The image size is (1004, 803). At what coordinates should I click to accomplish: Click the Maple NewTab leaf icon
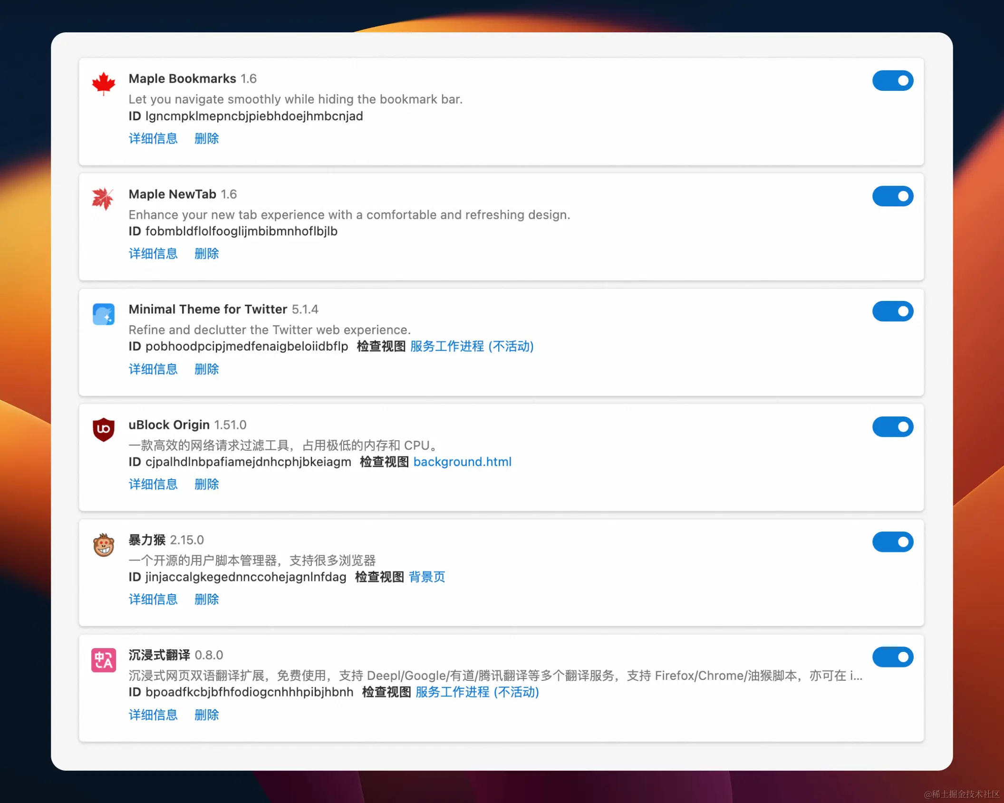(x=104, y=199)
